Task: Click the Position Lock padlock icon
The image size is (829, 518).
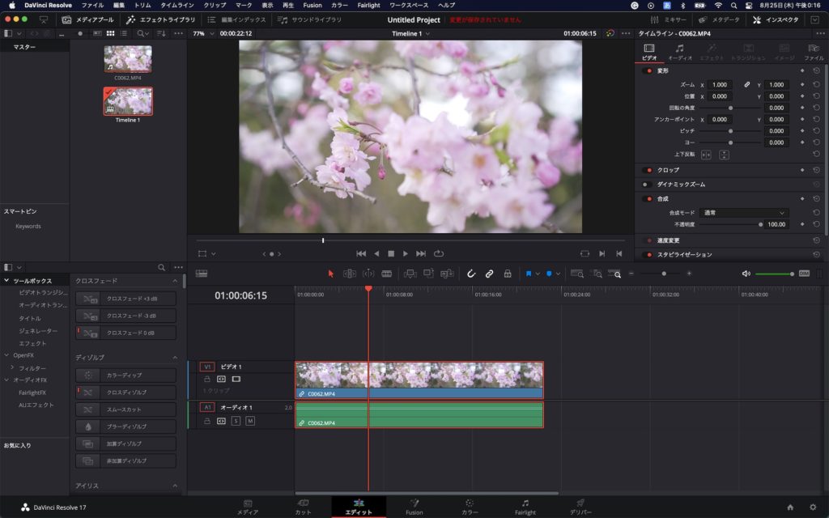Action: click(508, 274)
